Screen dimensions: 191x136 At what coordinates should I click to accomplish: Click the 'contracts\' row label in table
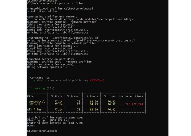[37, 102]
